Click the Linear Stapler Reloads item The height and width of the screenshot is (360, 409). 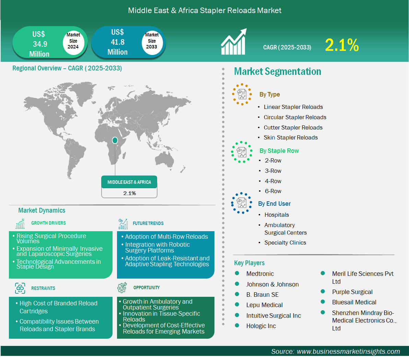293,107
